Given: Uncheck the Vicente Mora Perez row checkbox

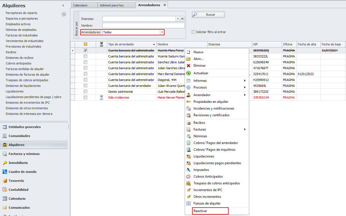Looking at the screenshot, I should 85,50.
